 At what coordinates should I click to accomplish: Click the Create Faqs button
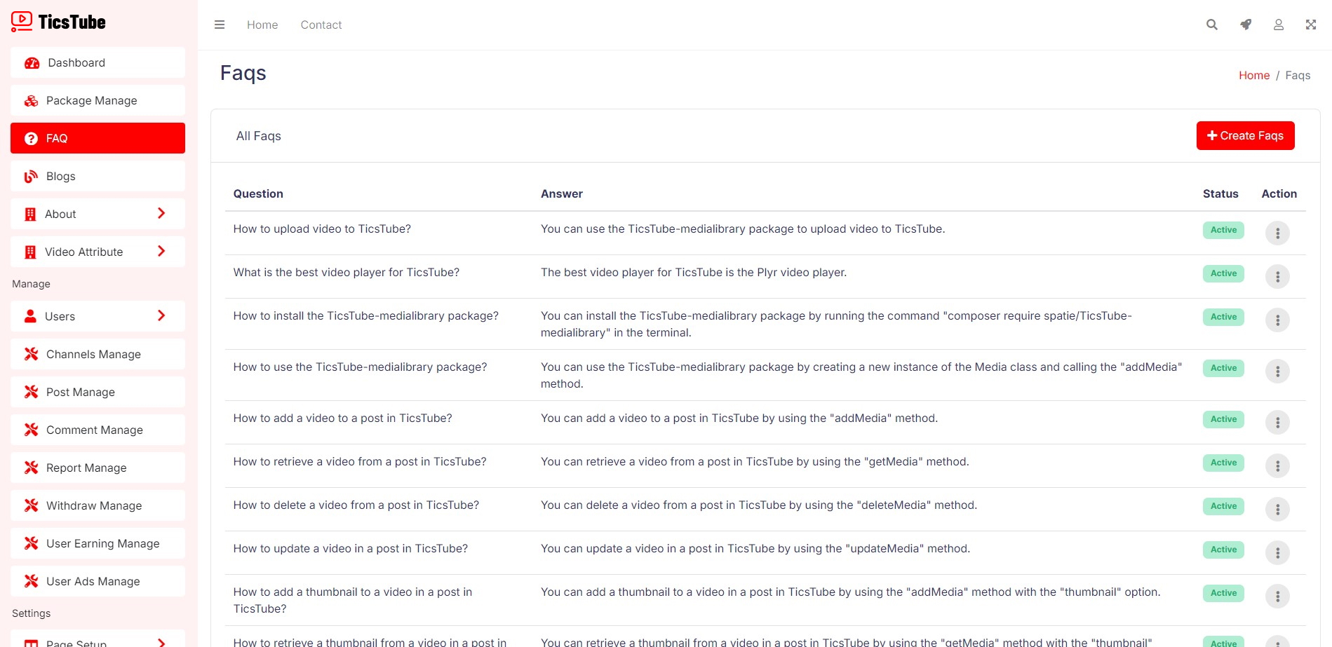(1244, 135)
